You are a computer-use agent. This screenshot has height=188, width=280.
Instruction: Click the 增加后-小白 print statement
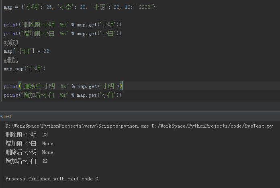click(x=63, y=95)
